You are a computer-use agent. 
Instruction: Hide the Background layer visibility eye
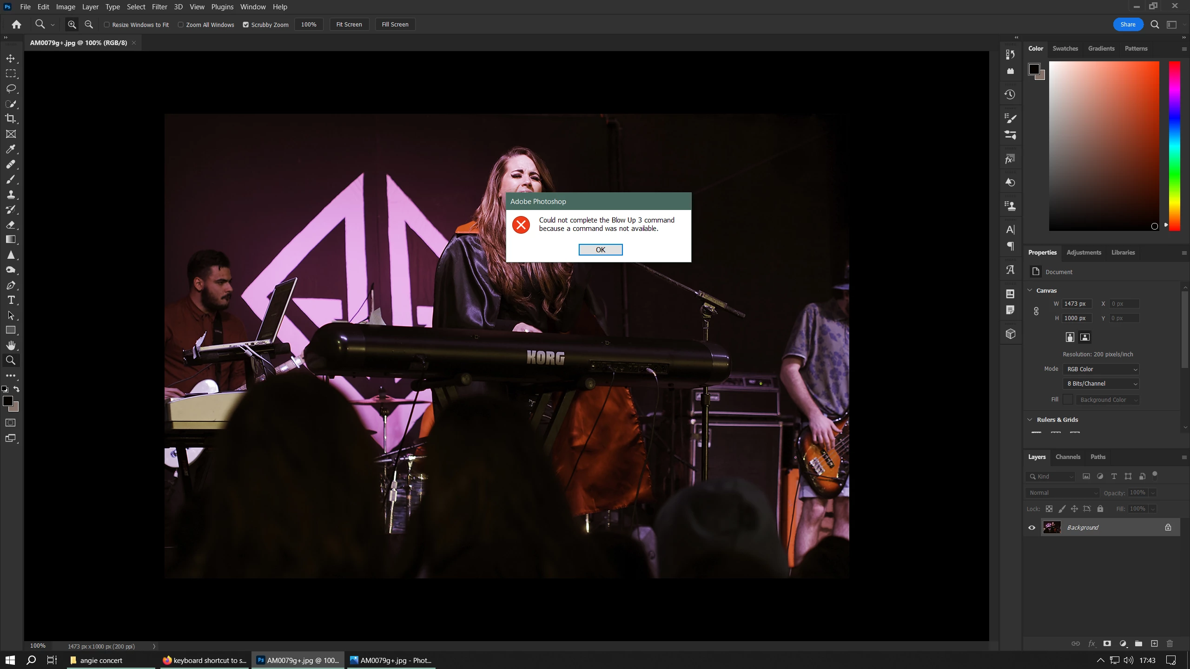[1031, 527]
